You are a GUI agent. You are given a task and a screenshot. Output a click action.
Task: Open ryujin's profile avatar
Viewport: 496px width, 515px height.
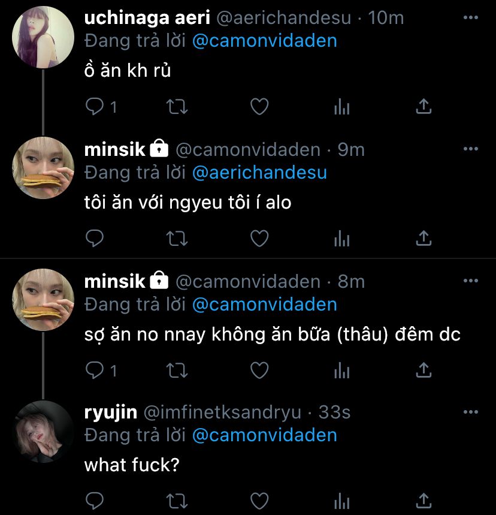[x=43, y=432]
